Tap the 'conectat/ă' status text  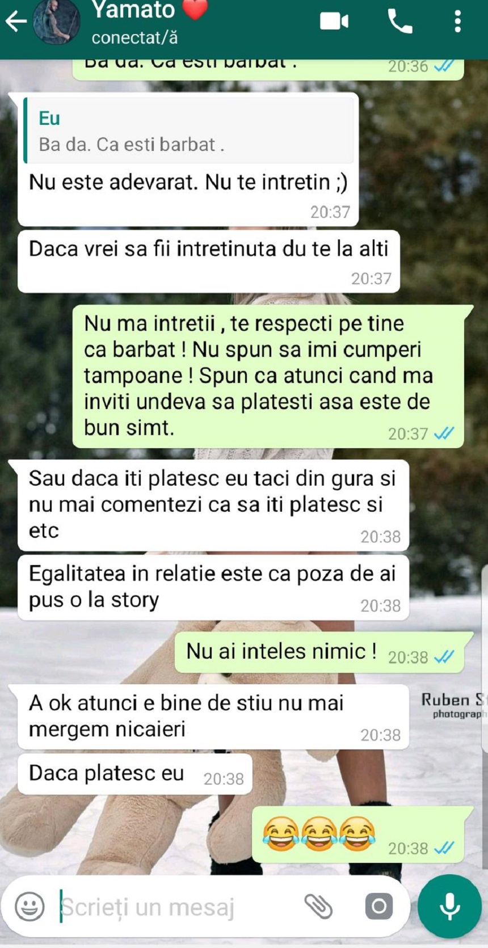(134, 38)
